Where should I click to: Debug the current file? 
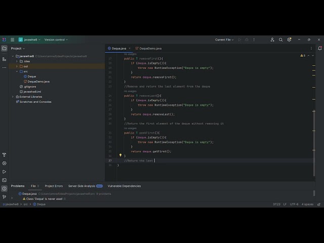tap(247, 39)
